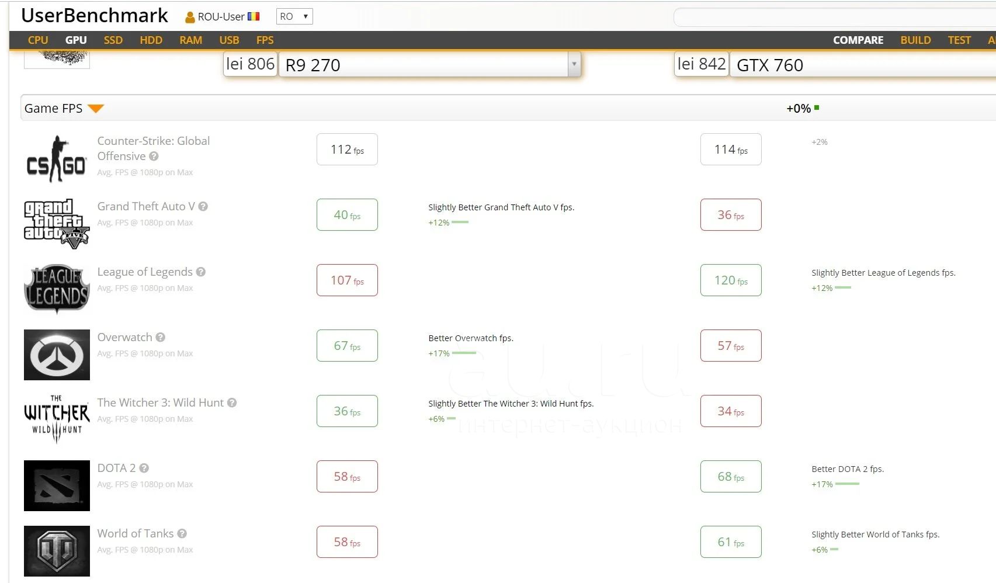
Task: Open Grand Theft Auto V title link
Action: [x=146, y=206]
